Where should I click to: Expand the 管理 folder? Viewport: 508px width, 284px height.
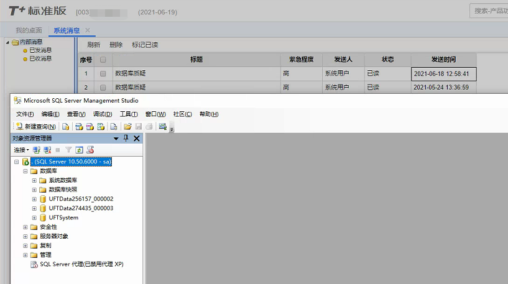25,255
